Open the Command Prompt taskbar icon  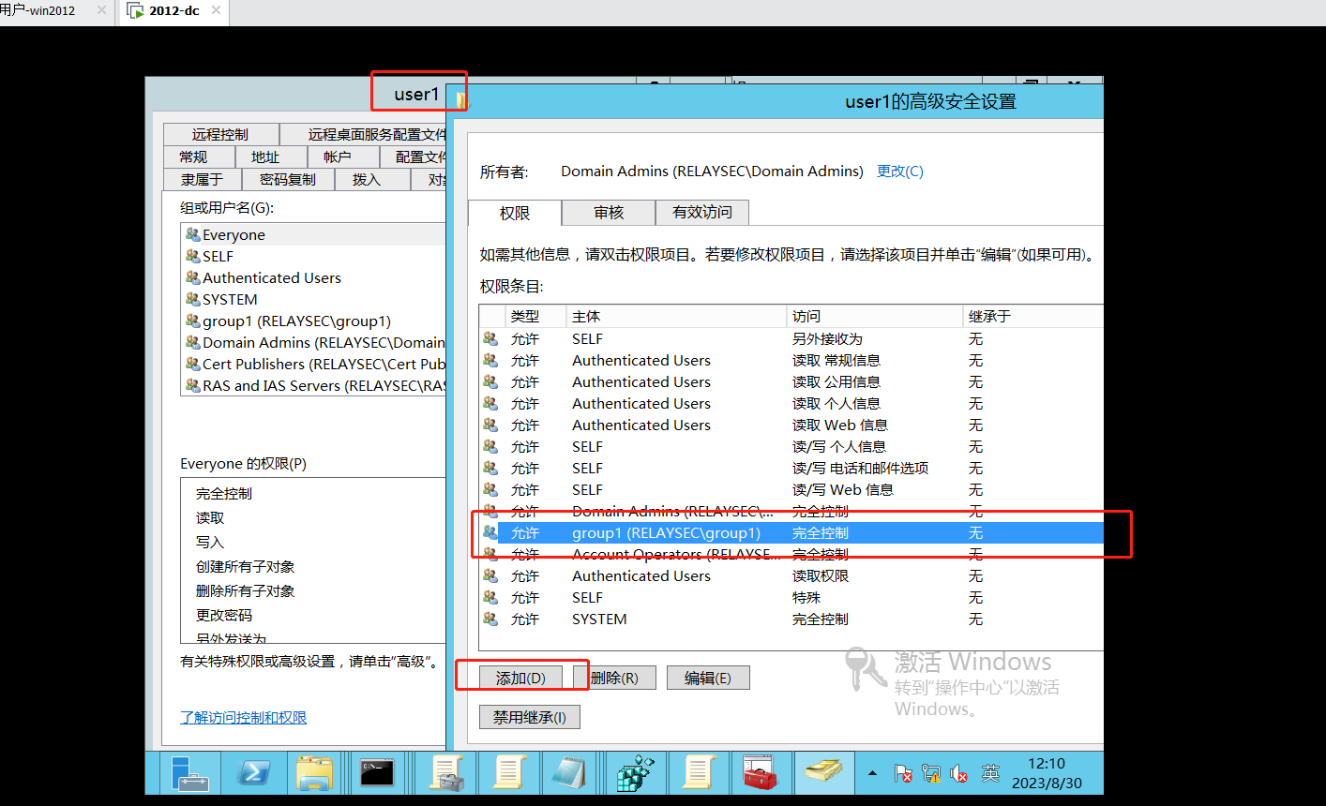[x=377, y=773]
